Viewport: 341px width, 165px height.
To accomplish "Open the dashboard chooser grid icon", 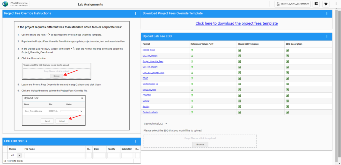I will tap(316, 4).
